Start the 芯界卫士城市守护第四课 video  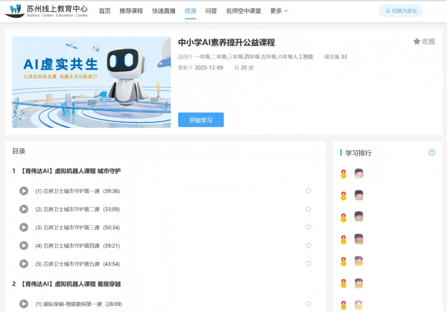coord(24,245)
